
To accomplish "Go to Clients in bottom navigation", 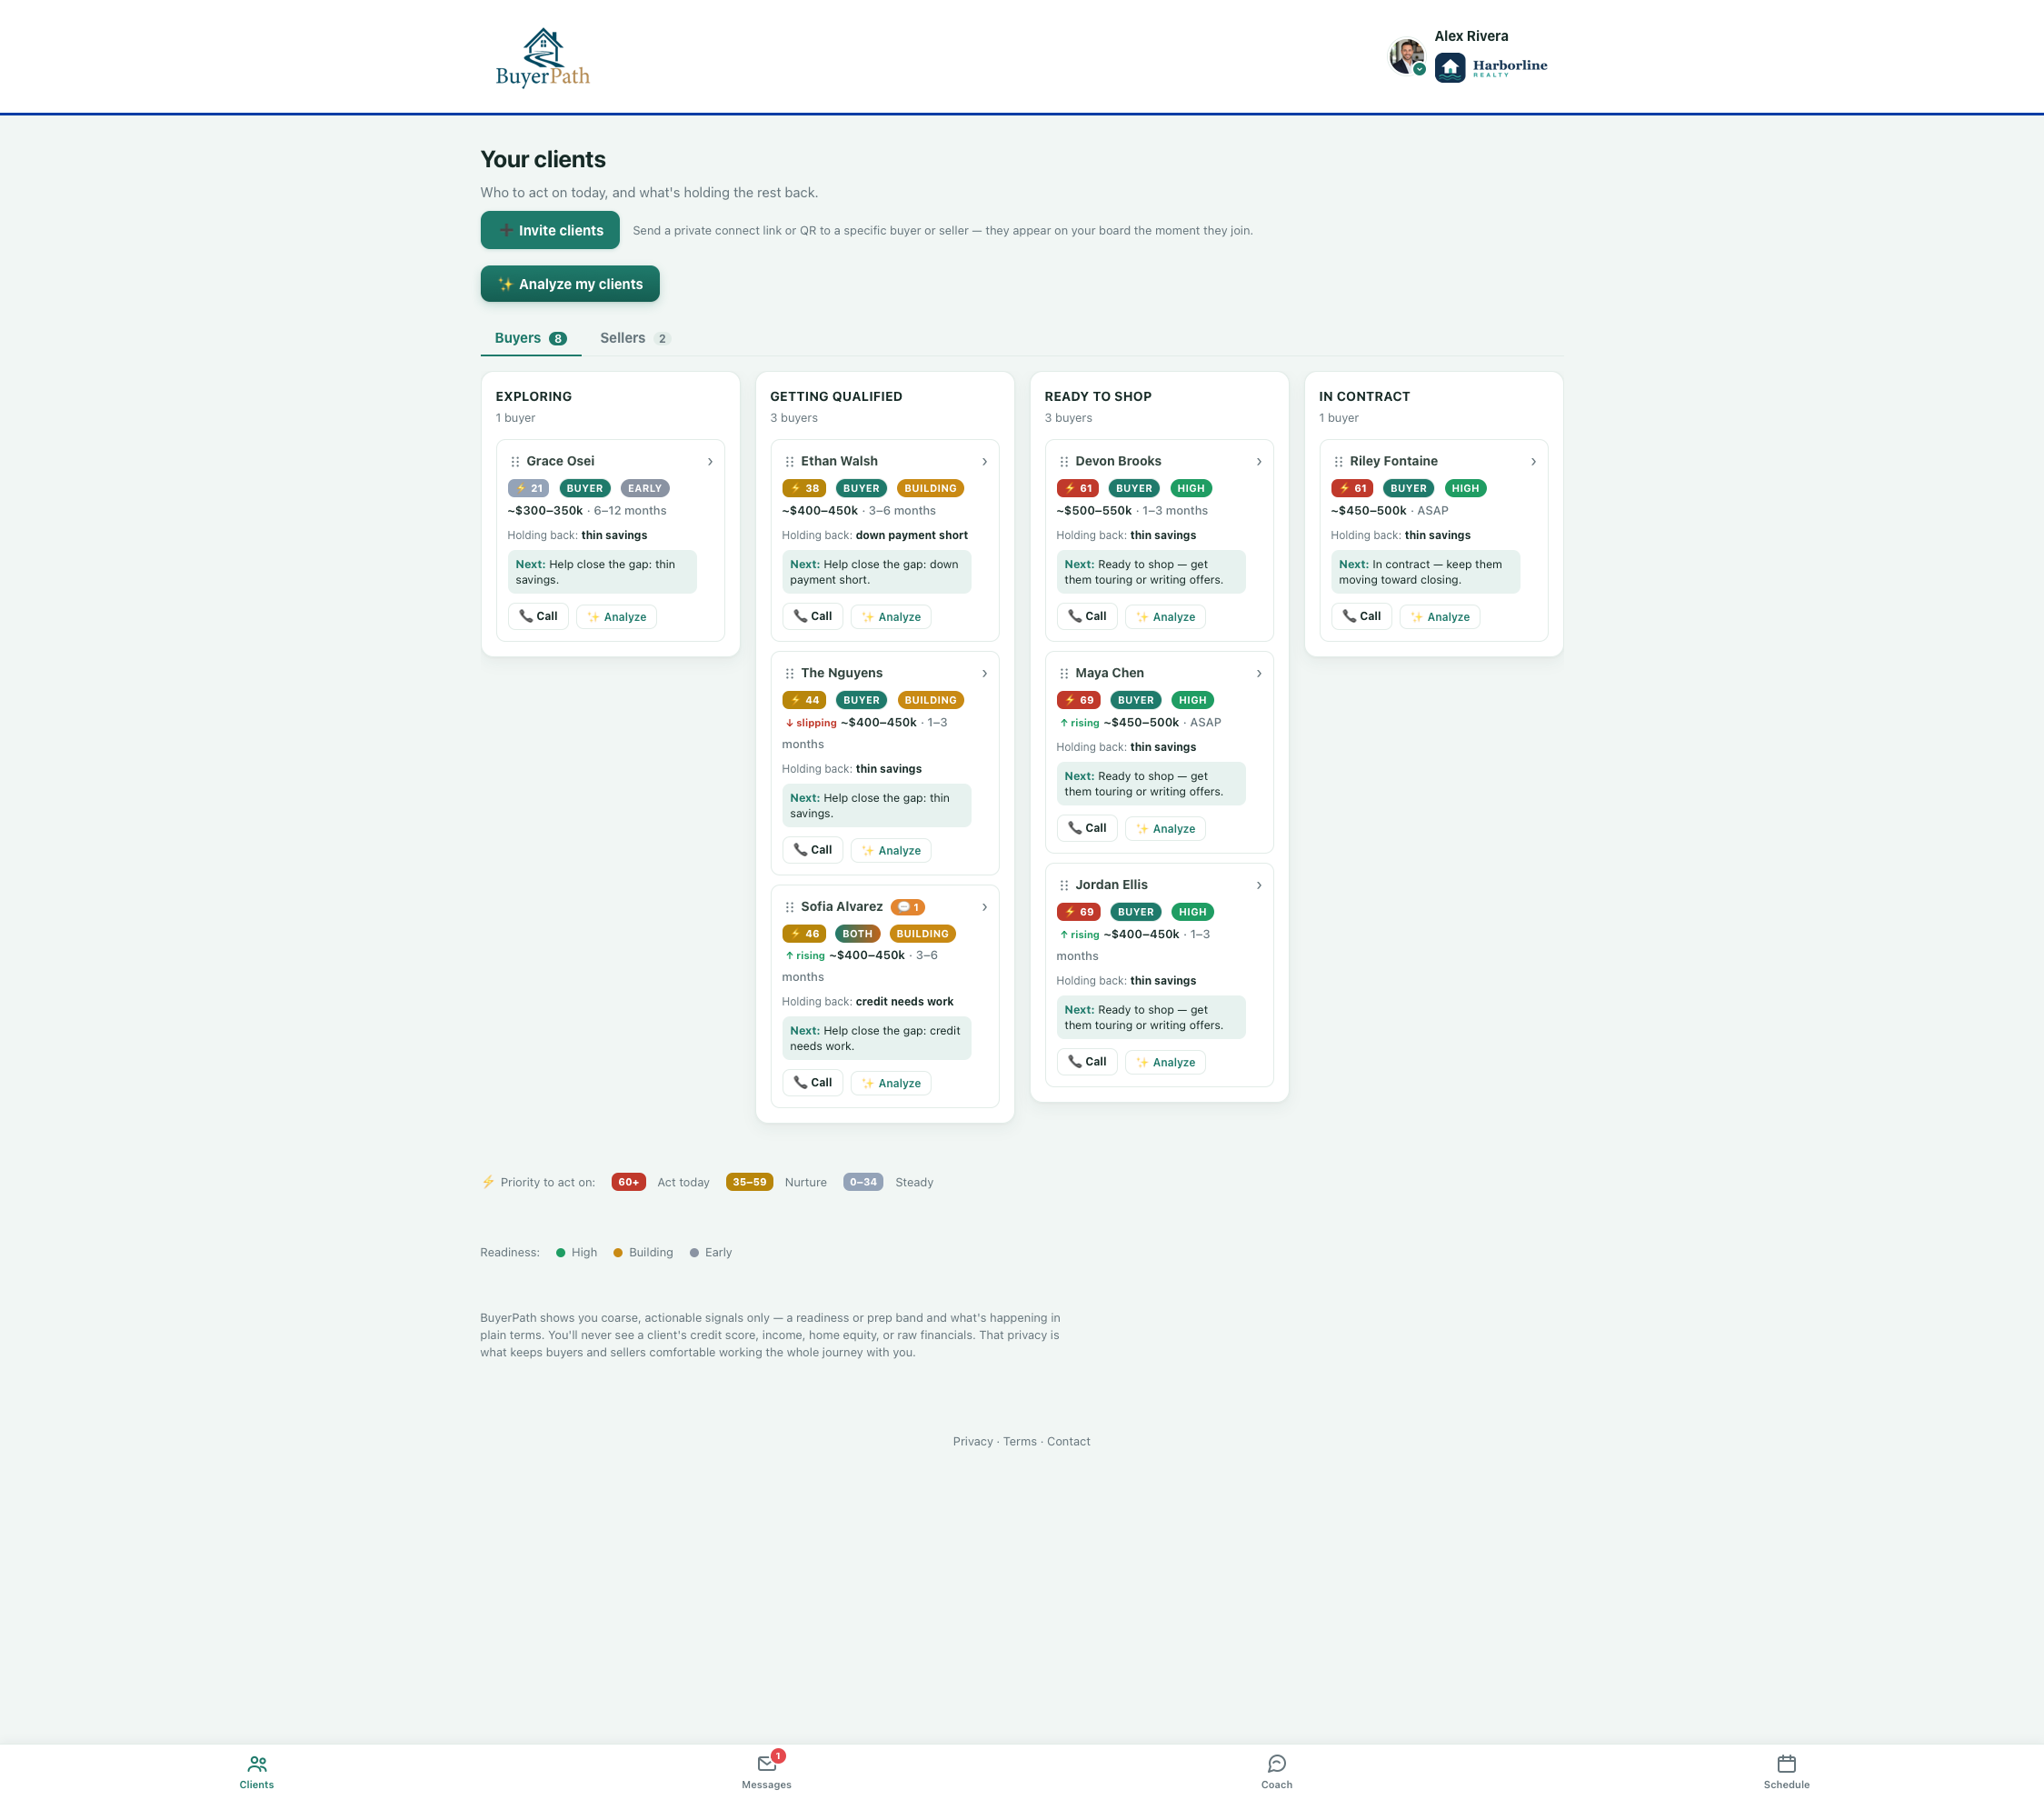I will coord(256,1772).
